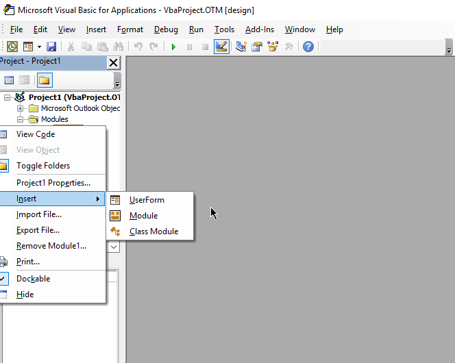Open the Window menu
455x363 pixels.
(x=299, y=29)
